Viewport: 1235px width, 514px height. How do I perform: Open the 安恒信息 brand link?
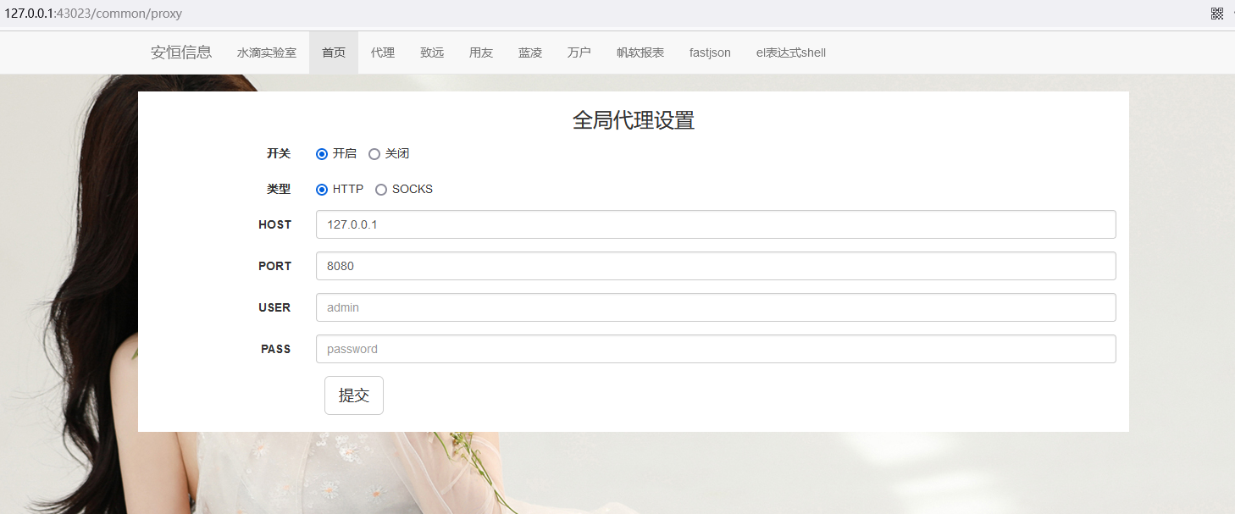(181, 53)
